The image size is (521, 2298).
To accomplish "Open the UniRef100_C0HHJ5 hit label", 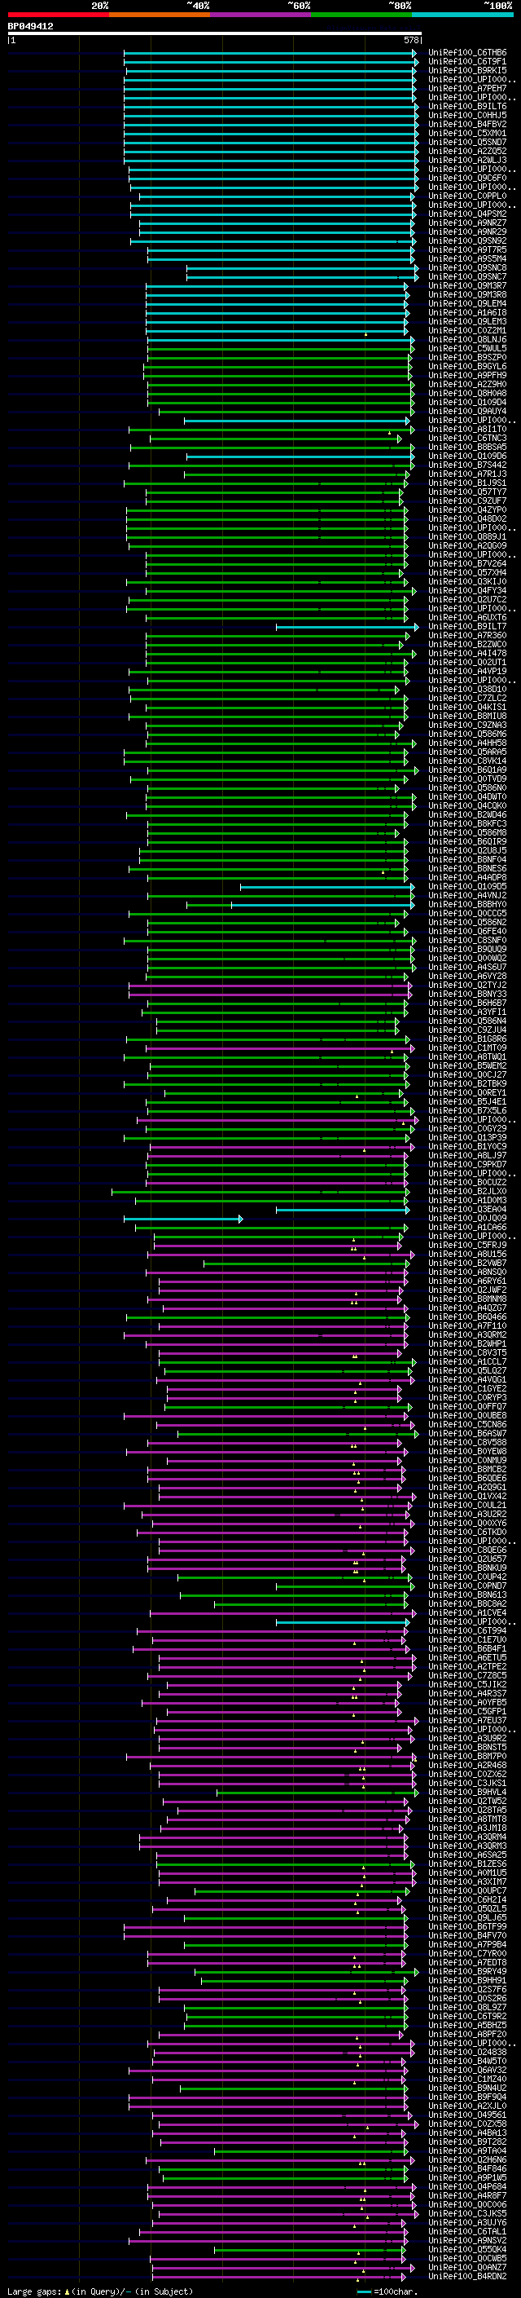I will coord(467,115).
